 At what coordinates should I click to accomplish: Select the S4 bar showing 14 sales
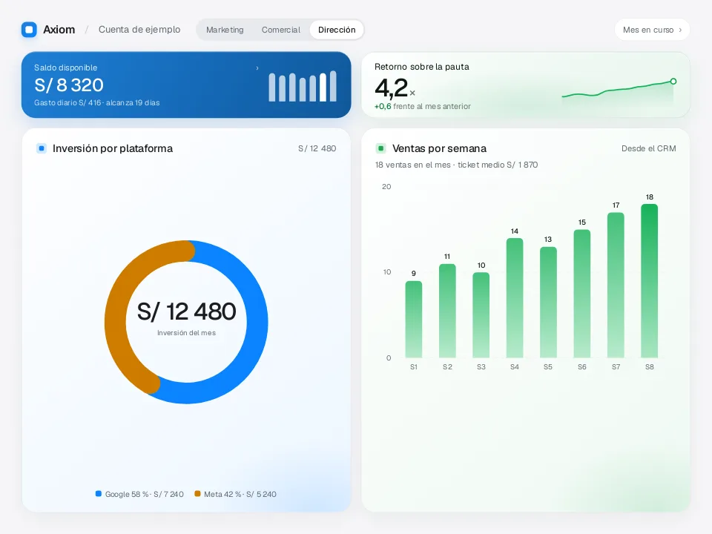(x=515, y=298)
